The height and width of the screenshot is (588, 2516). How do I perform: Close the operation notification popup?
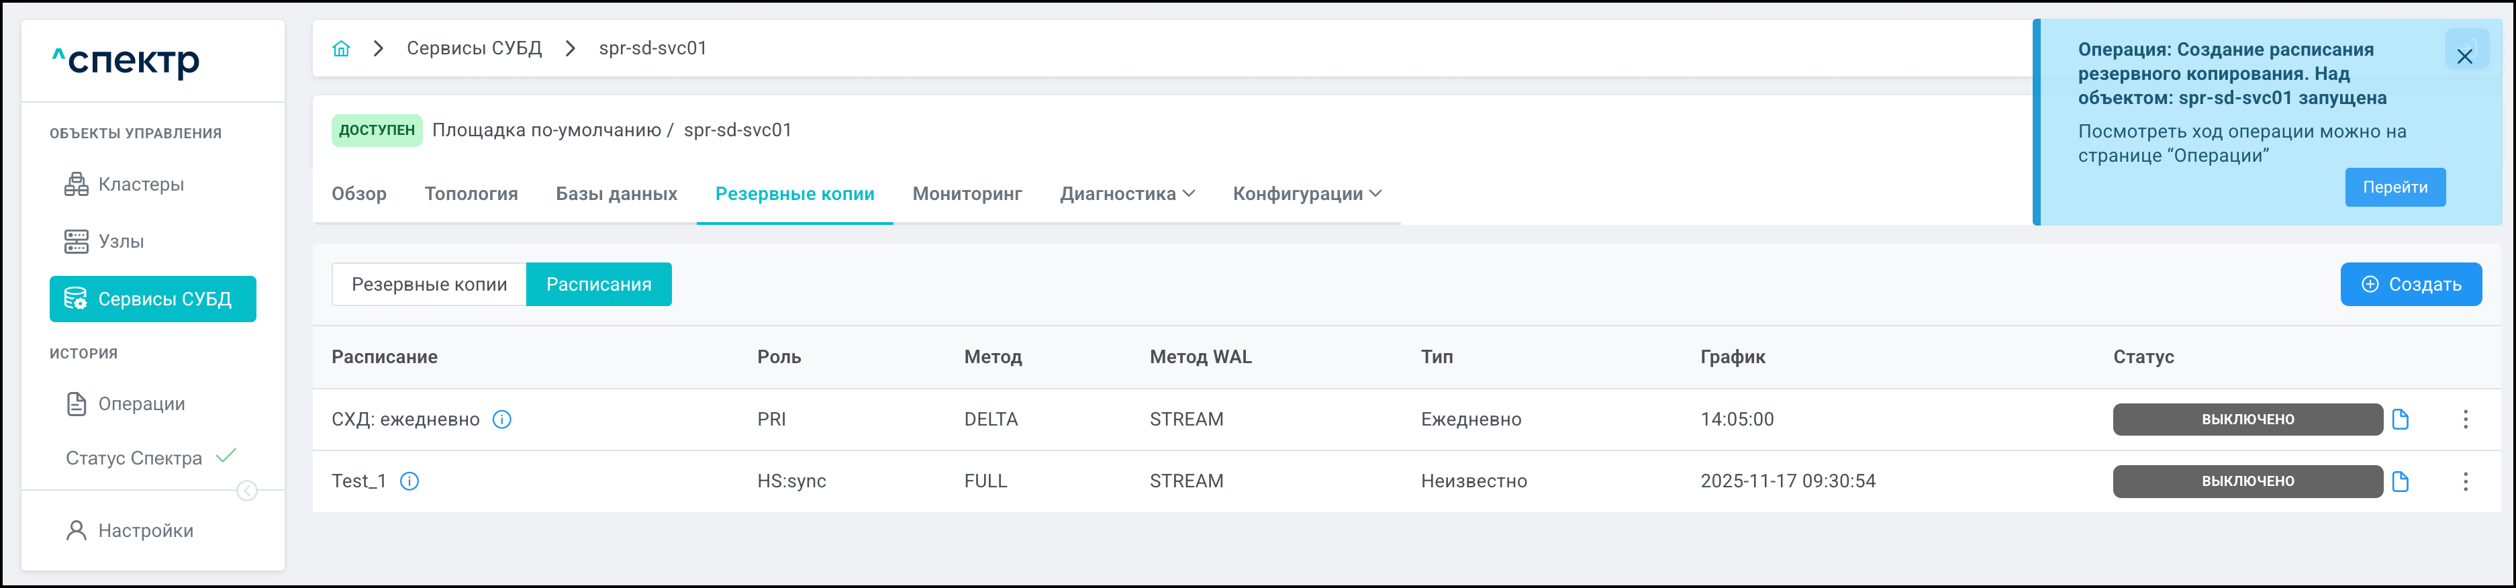tap(2464, 56)
